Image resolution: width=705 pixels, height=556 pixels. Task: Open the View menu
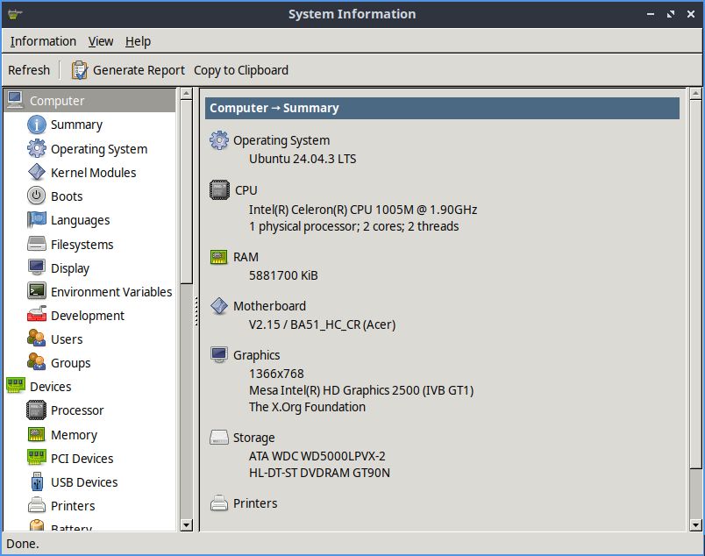(x=101, y=41)
